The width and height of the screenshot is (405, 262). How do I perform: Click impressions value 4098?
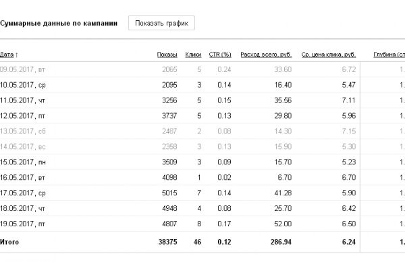169,178
